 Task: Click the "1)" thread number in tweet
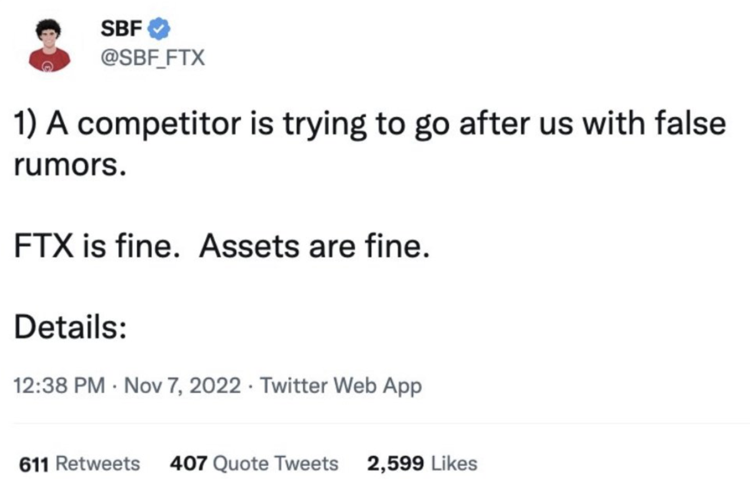[26, 125]
